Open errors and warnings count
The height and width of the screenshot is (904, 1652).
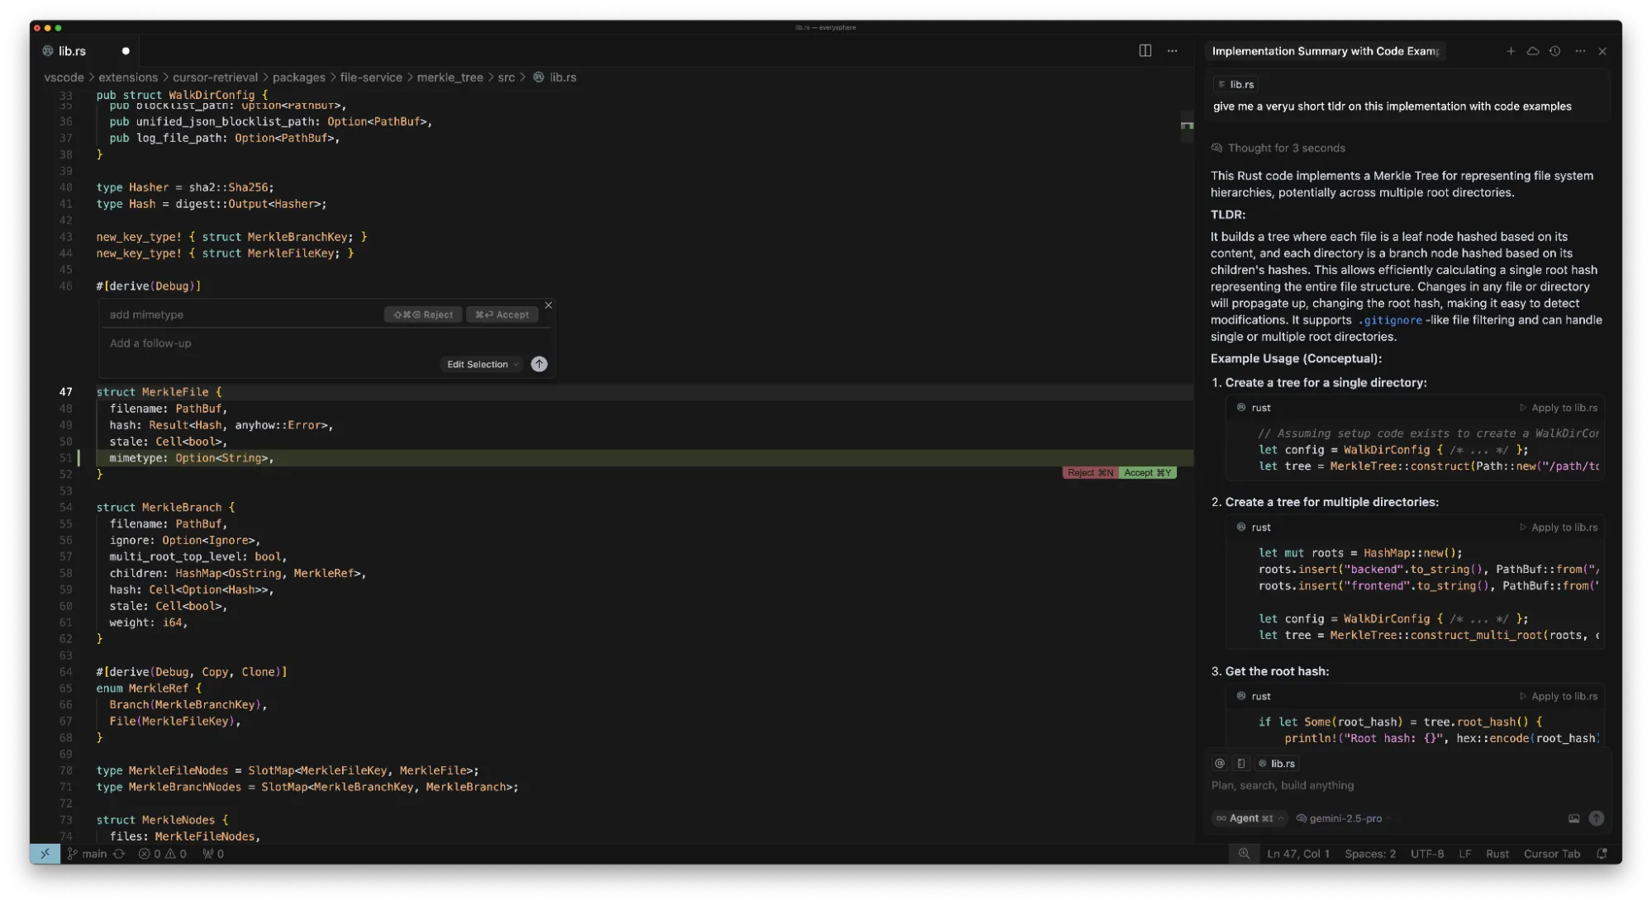(162, 854)
